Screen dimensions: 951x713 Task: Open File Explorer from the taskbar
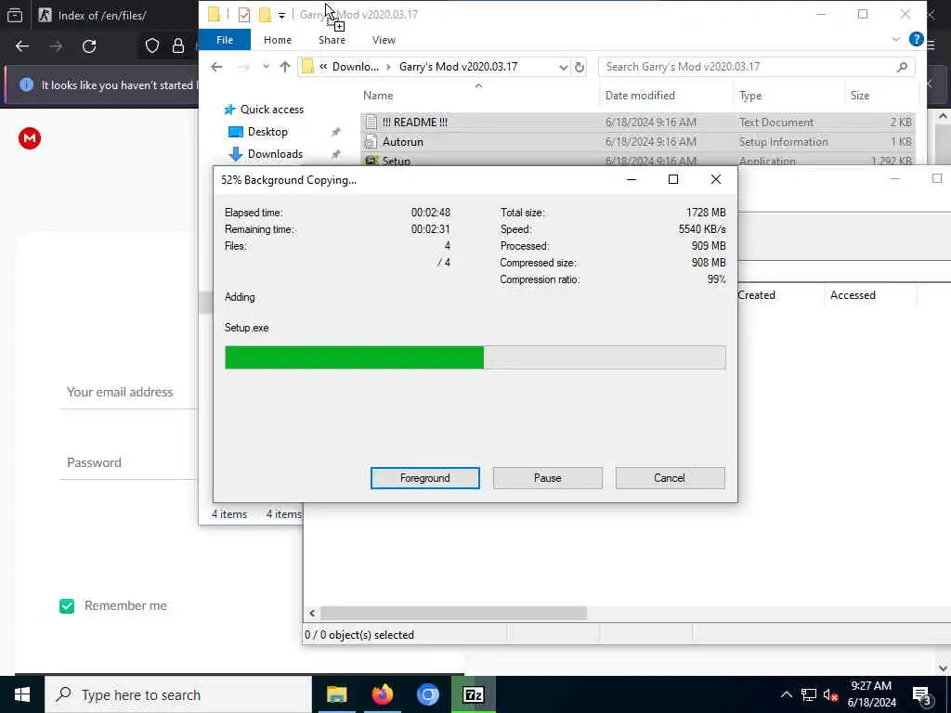tap(336, 694)
